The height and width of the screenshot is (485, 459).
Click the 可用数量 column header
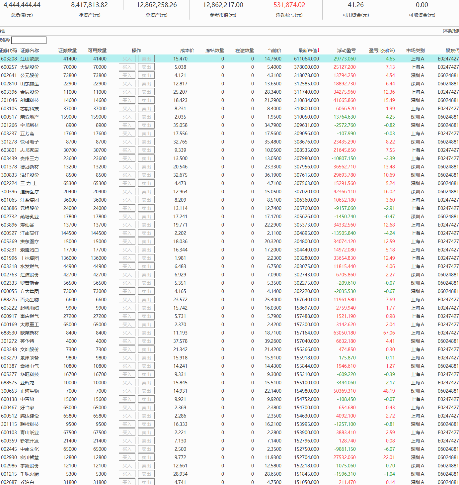point(97,50)
